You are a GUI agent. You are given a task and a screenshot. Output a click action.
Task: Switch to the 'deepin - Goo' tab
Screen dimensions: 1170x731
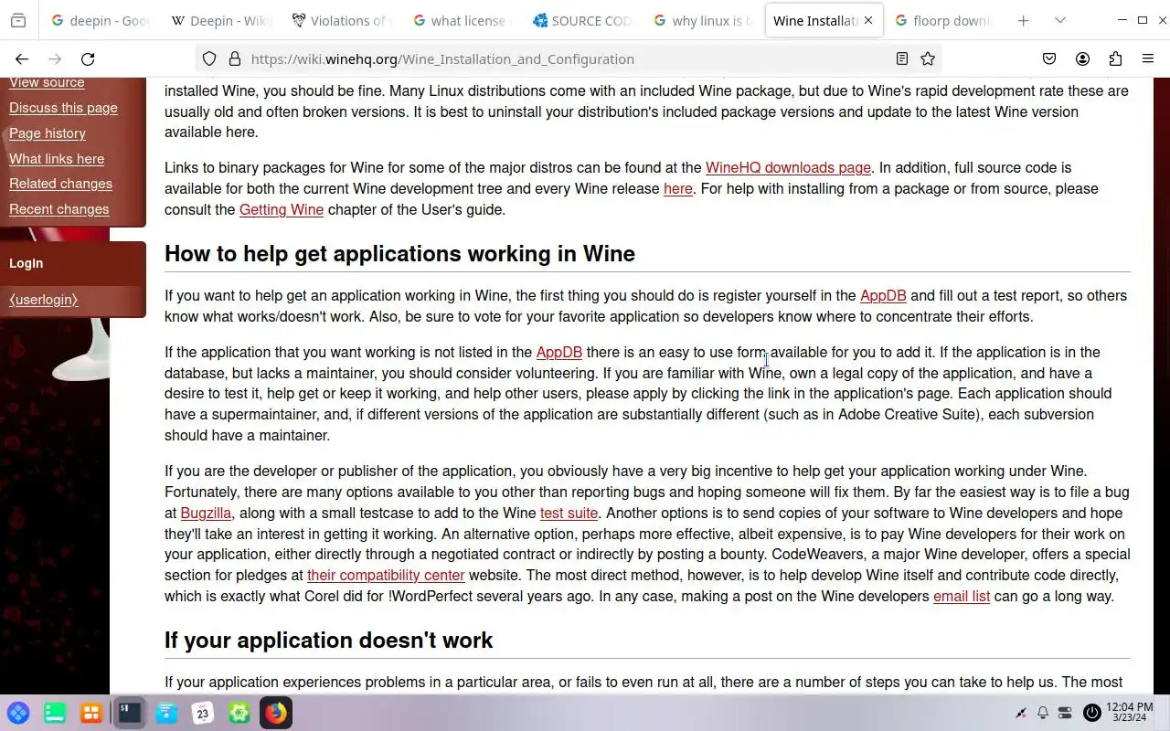click(99, 20)
